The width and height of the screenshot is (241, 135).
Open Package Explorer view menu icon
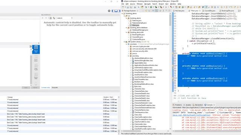point(163,10)
